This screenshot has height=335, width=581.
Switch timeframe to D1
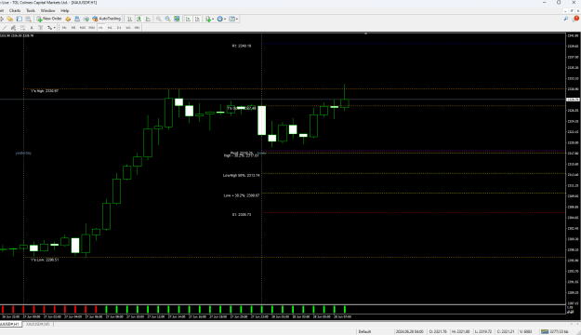[119, 28]
